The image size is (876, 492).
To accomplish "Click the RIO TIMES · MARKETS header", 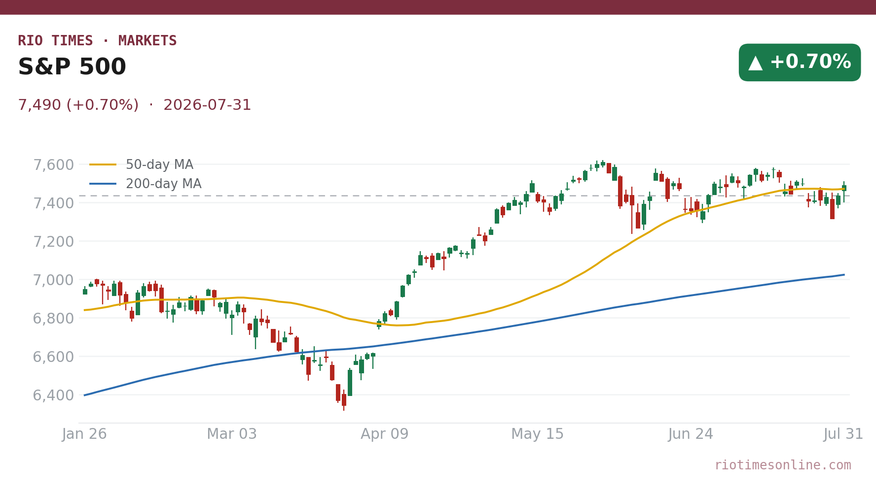I will click(97, 41).
